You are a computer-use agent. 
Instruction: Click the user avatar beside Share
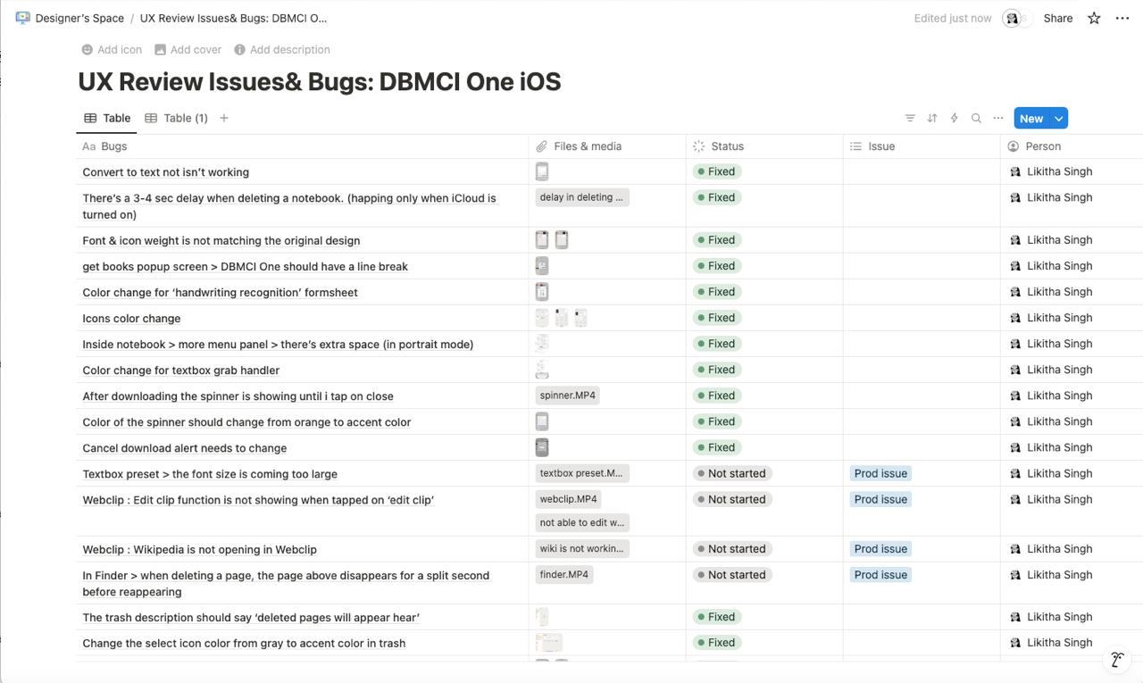(1012, 18)
